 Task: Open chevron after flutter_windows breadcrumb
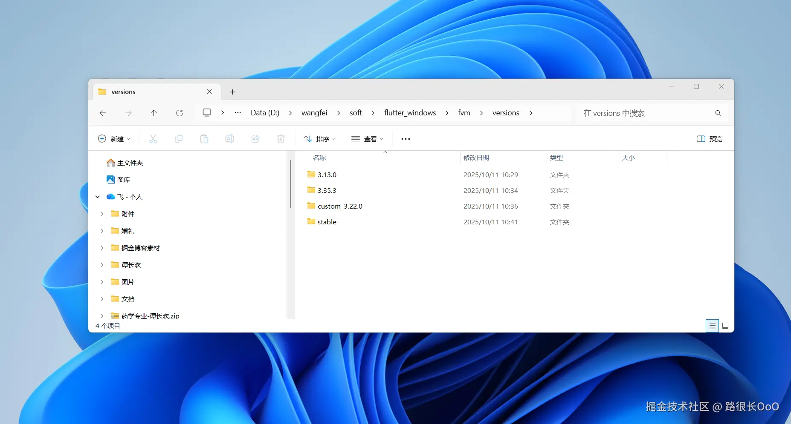447,113
